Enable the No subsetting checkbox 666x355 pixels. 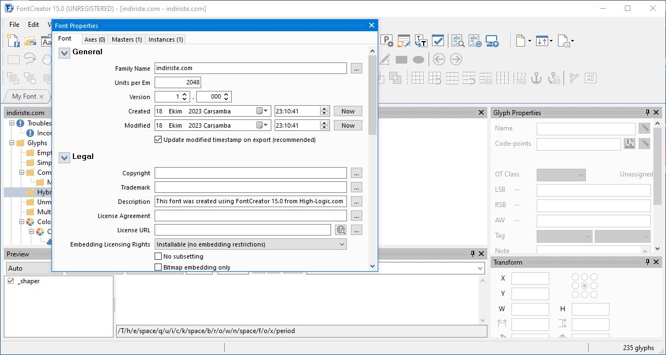[x=158, y=256]
